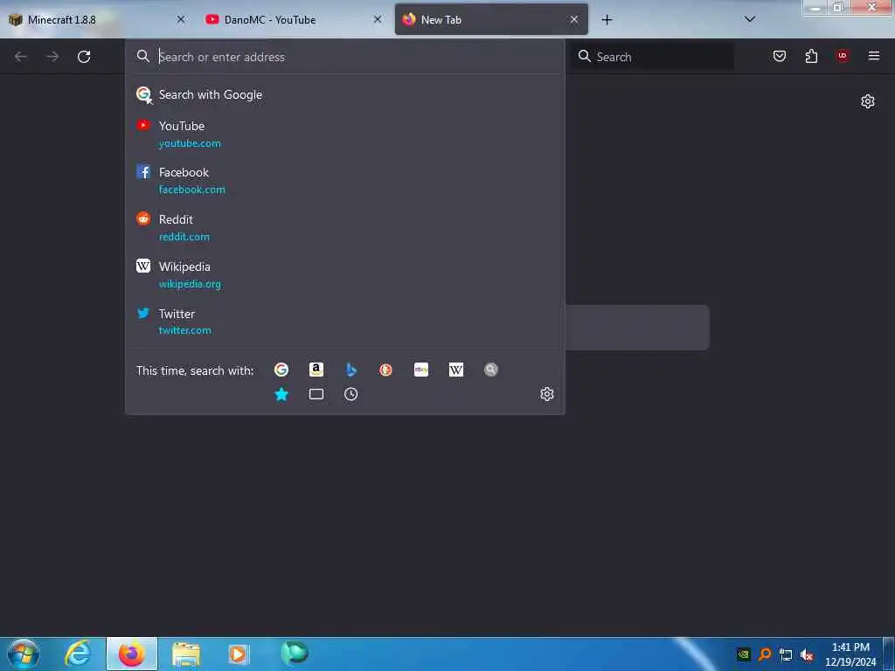Click the separate Search box
Image resolution: width=895 pixels, height=671 pixels.
point(654,57)
